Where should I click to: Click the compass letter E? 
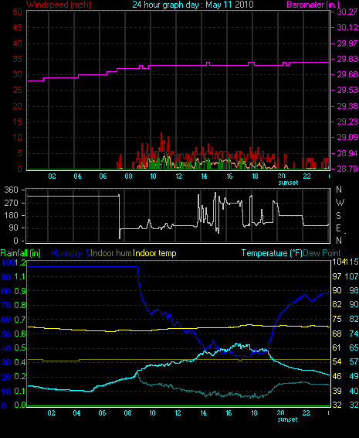point(338,228)
